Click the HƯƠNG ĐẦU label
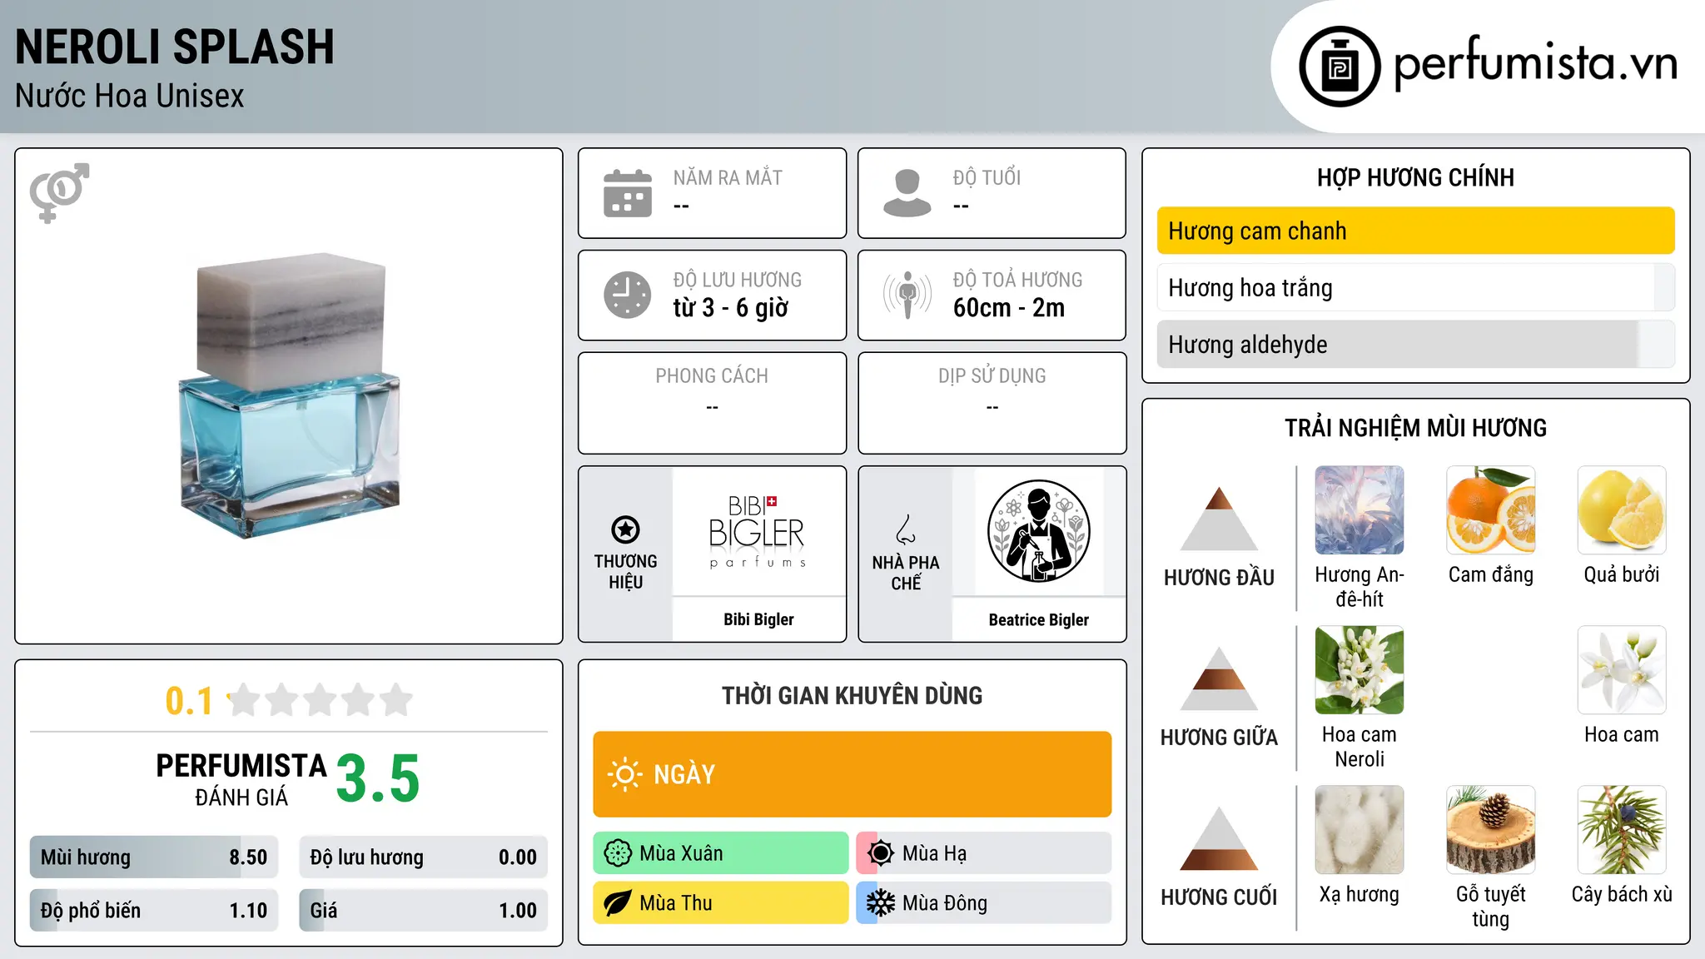The image size is (1705, 959). [1219, 578]
